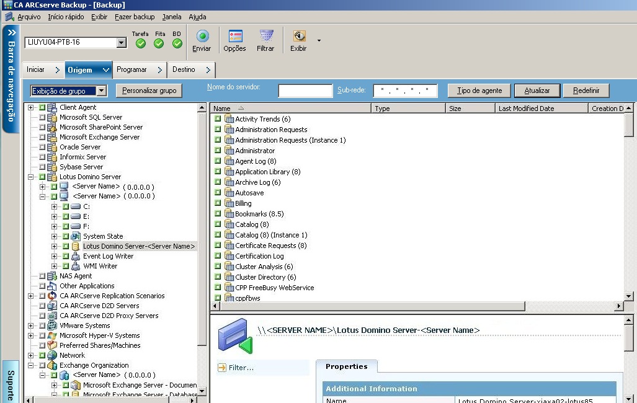Select the Certification Log entry

point(259,256)
